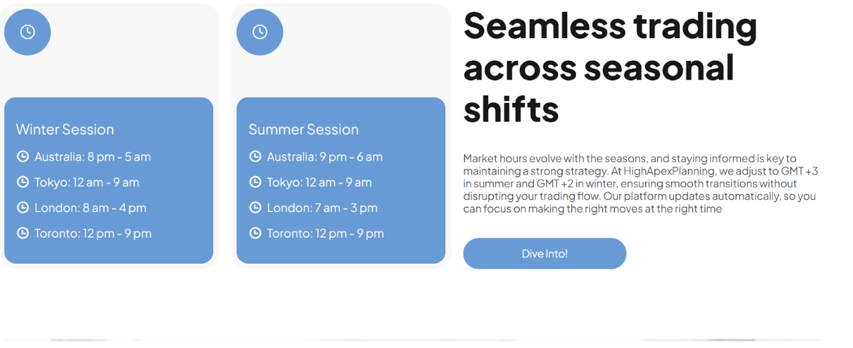Click the market hours description paragraph
This screenshot has width=853, height=348.
point(640,183)
